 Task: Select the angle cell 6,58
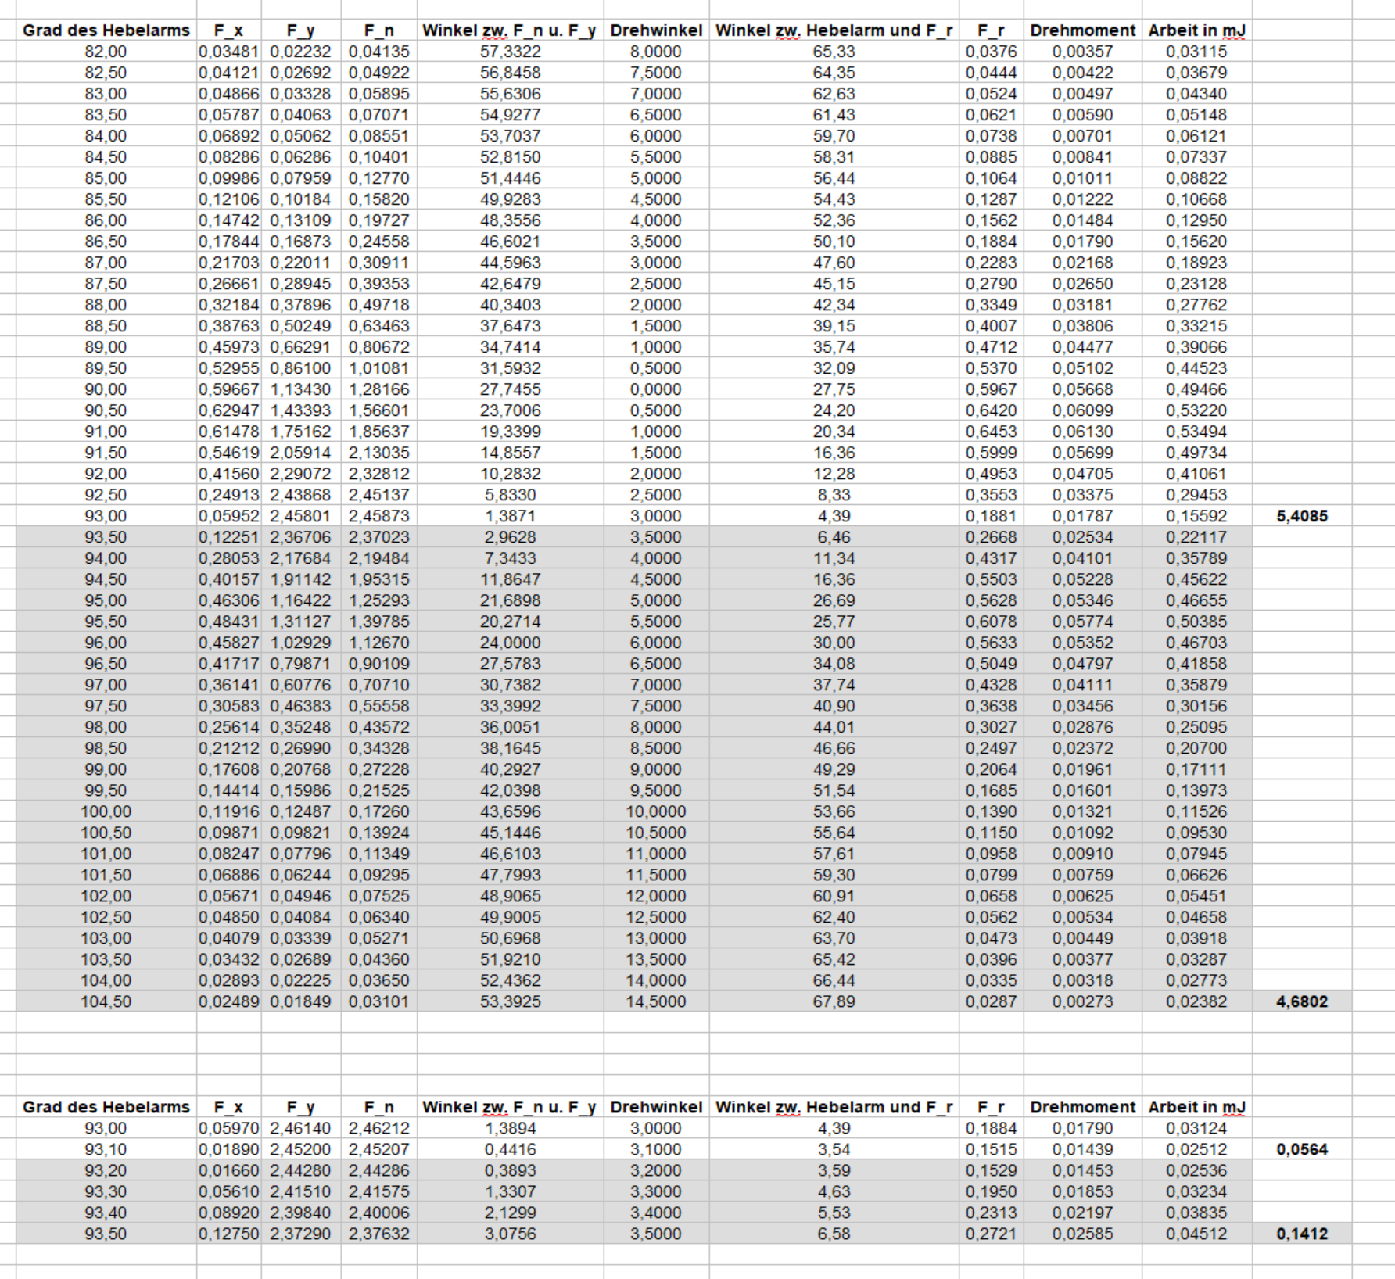[834, 1234]
